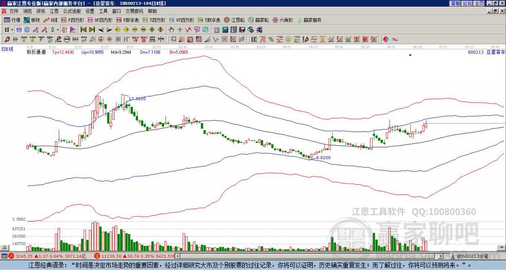The width and height of the screenshot is (506, 270).
Task: Jump to first bar with green skip-back icon
Action: click(83, 30)
